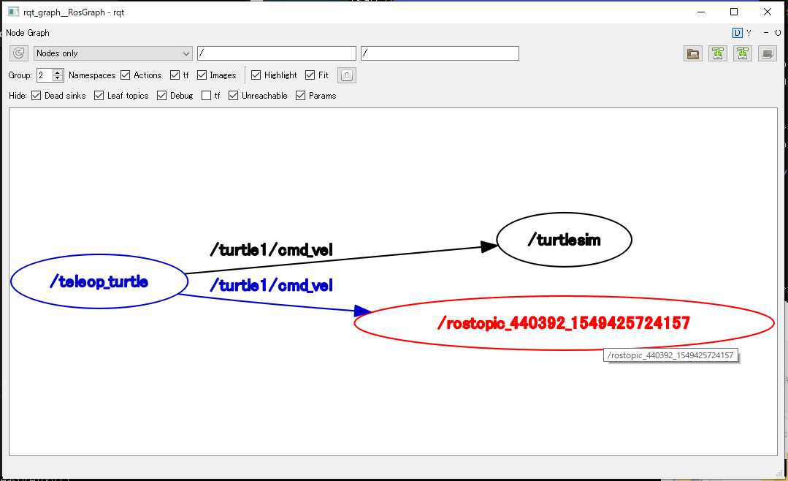Toggle the dockable 'D' button
The image size is (788, 481).
point(737,33)
